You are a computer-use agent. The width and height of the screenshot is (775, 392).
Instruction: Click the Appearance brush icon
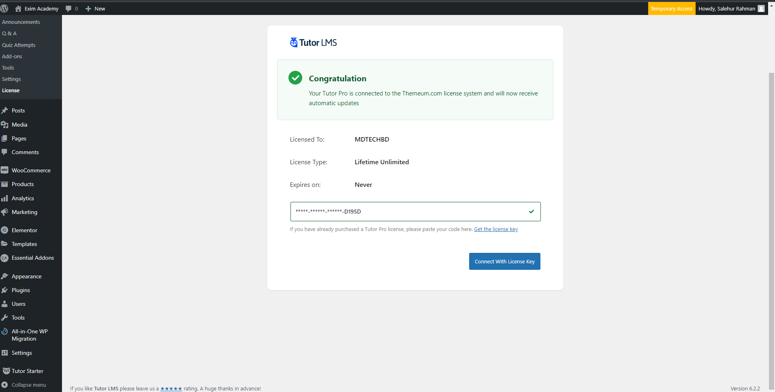click(5, 276)
